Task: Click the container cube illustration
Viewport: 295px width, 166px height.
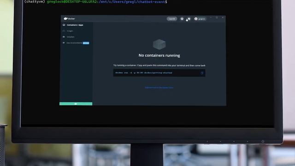Action: point(159,44)
